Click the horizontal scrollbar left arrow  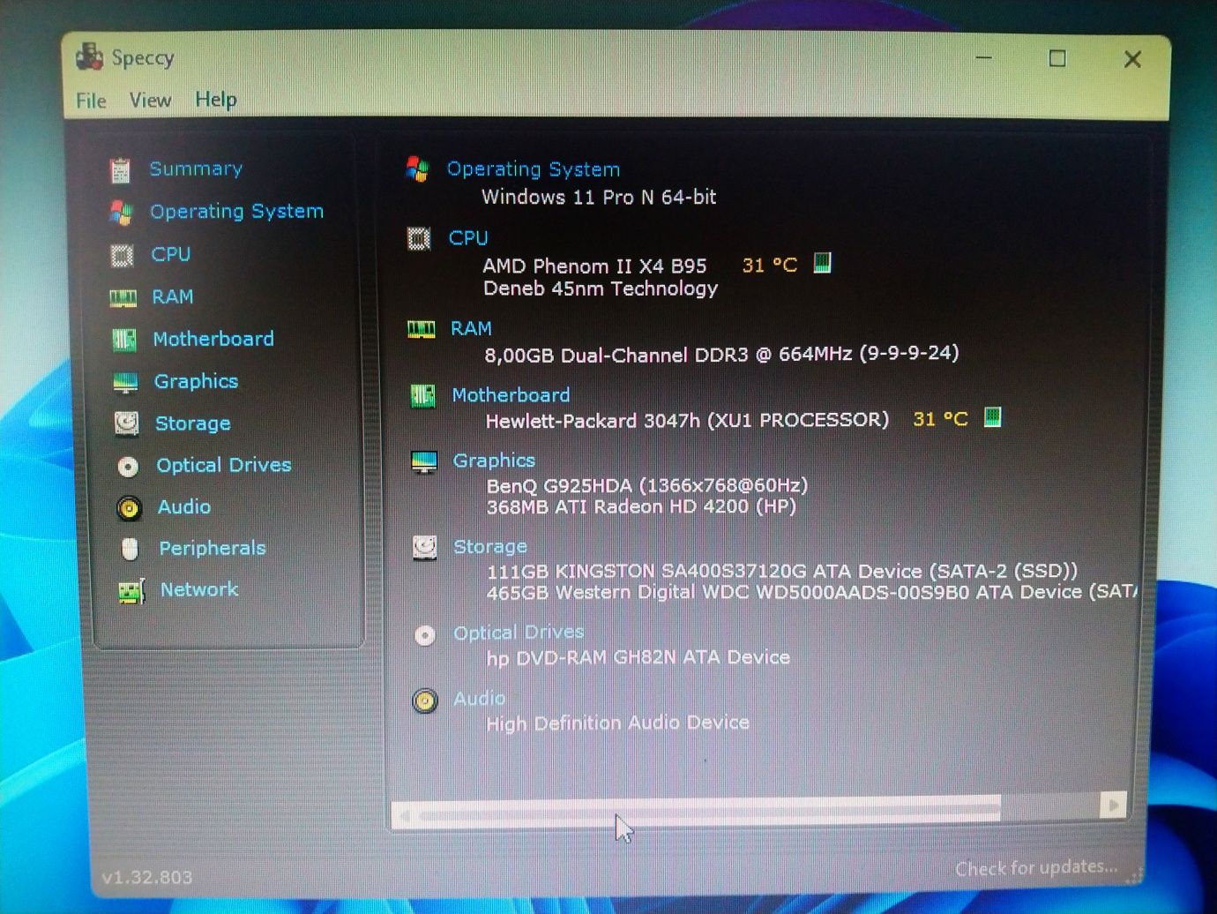[x=405, y=816]
